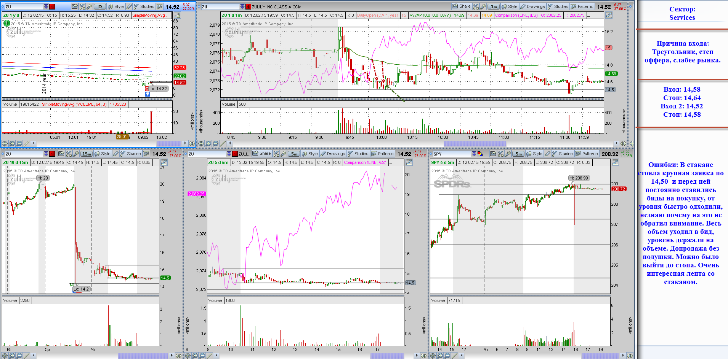Click Share icon in SPY chart toolbar
This screenshot has width=728, height=359.
(x=493, y=154)
